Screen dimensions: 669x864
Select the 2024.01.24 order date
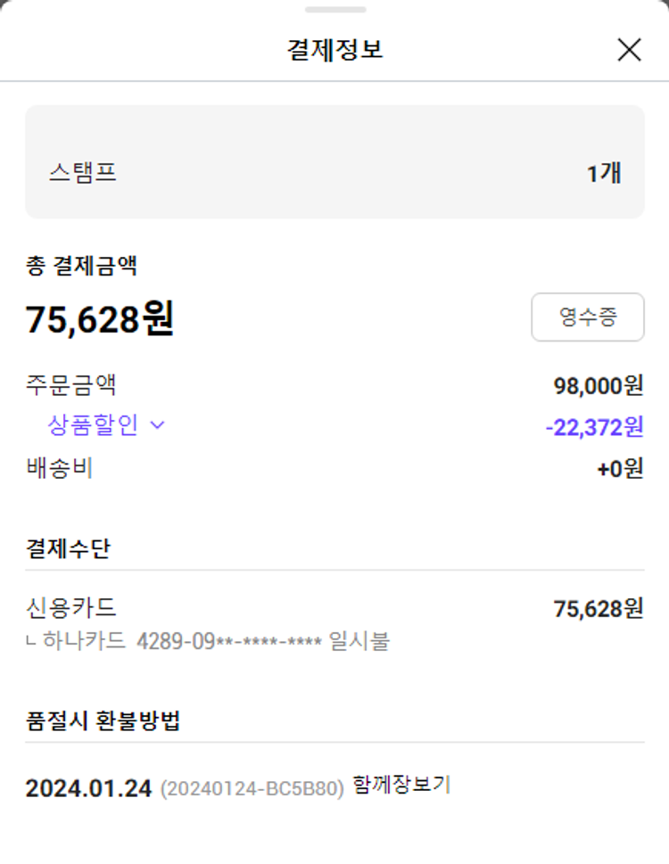pos(88,788)
